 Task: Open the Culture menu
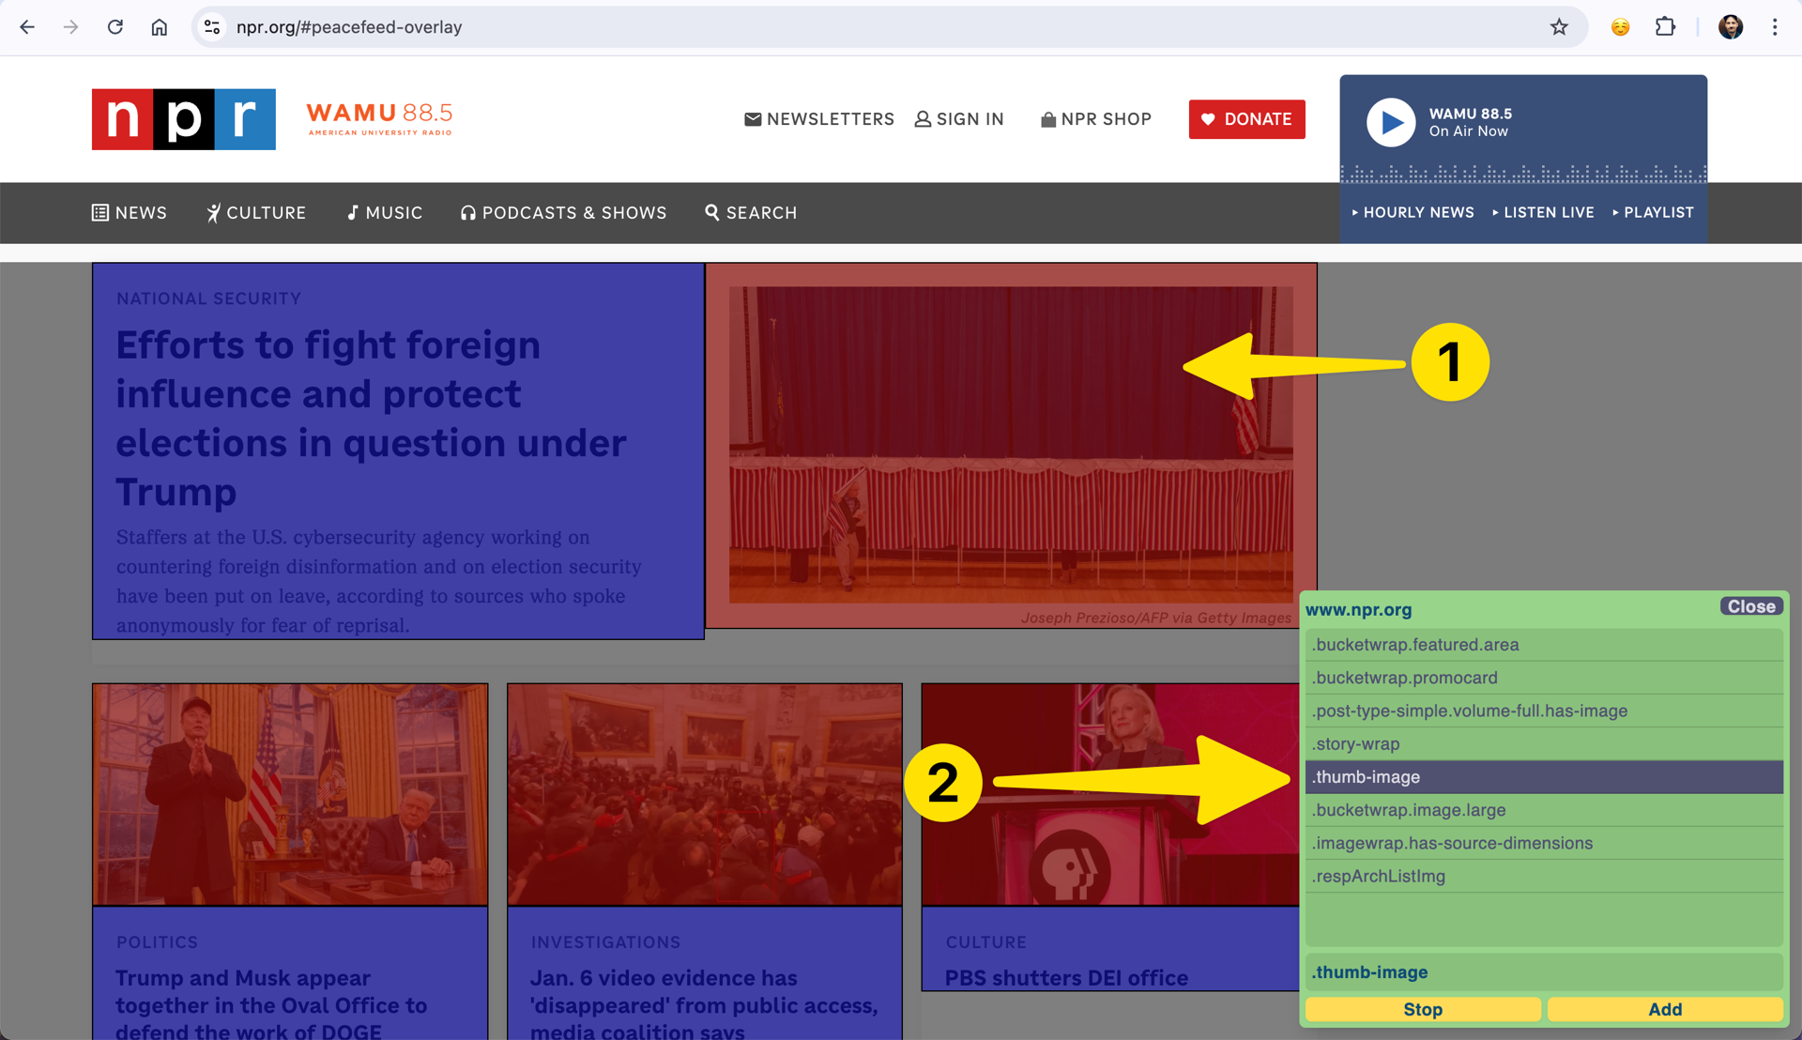[x=256, y=213]
